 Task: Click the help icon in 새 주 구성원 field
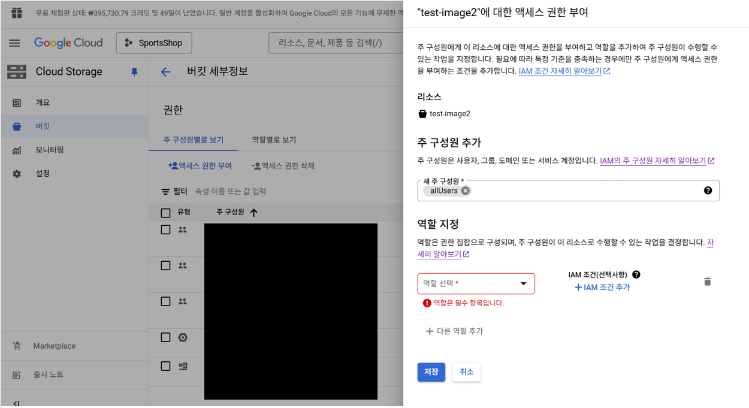[708, 191]
